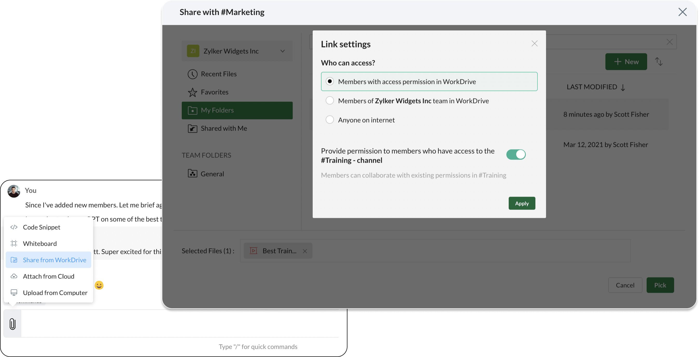Expand Zylker Widgets Inc team dropdown

click(x=282, y=51)
